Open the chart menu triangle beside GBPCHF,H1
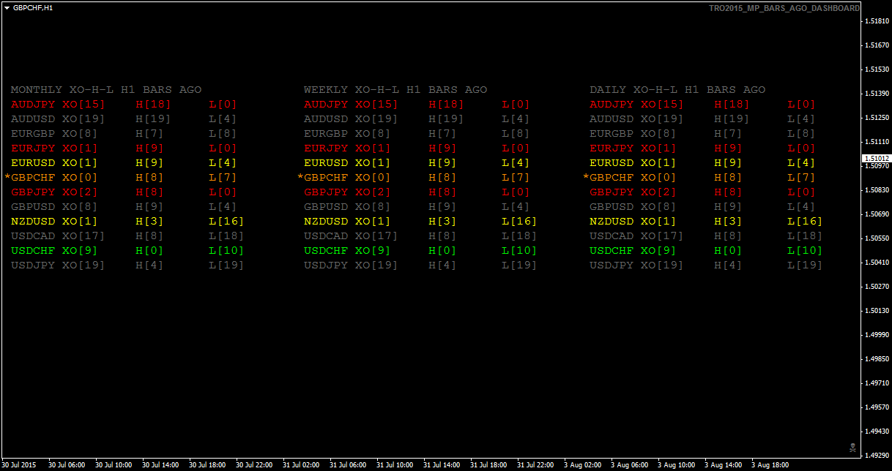Screen dimensions: 892x471 coord(7,7)
